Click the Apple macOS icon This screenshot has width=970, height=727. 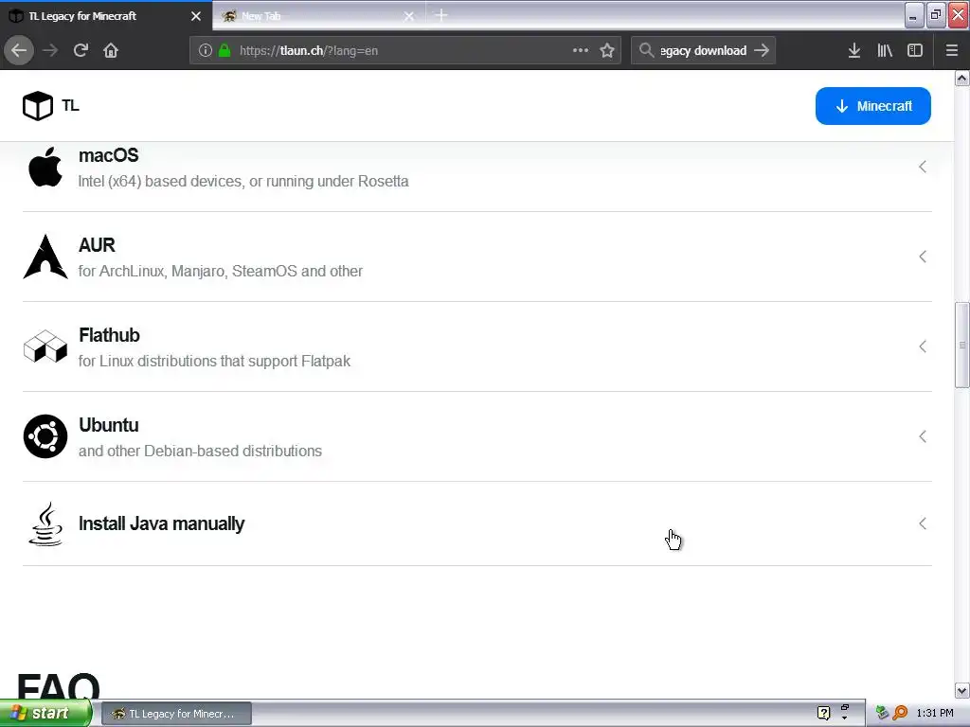pos(45,167)
